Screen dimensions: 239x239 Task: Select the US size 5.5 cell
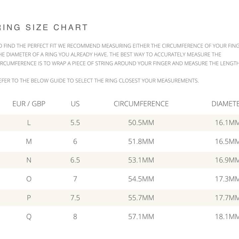pos(75,123)
